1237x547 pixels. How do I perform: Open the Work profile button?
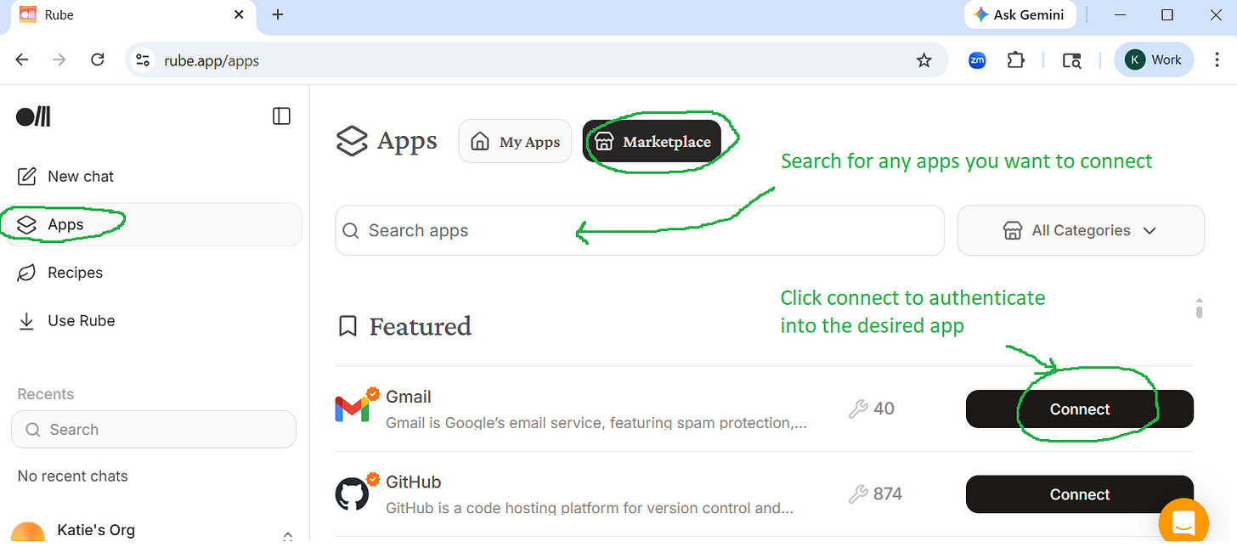point(1154,59)
